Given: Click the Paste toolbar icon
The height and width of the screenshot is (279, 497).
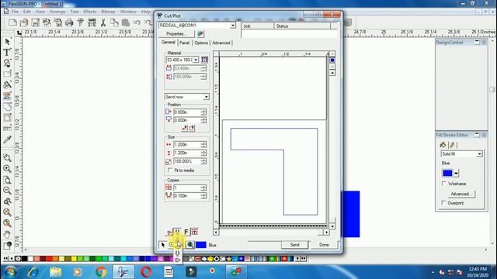Looking at the screenshot, I should coord(126,22).
